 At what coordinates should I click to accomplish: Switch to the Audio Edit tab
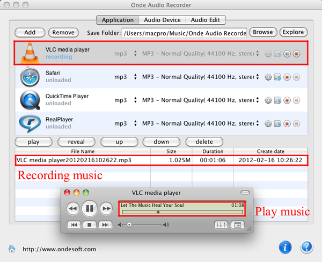(205, 20)
